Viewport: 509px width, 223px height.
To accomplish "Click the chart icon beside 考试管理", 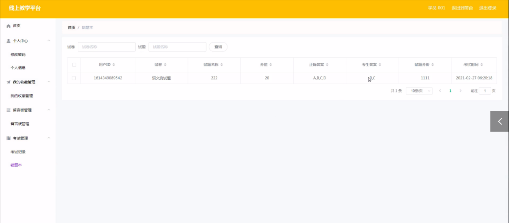I will click(8, 138).
